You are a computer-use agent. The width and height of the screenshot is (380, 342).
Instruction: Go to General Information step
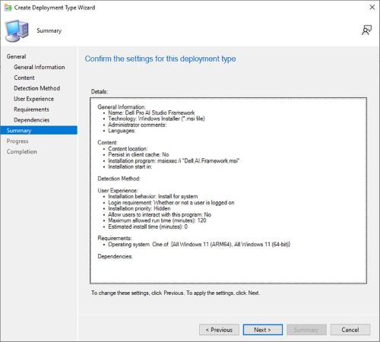[x=40, y=67]
